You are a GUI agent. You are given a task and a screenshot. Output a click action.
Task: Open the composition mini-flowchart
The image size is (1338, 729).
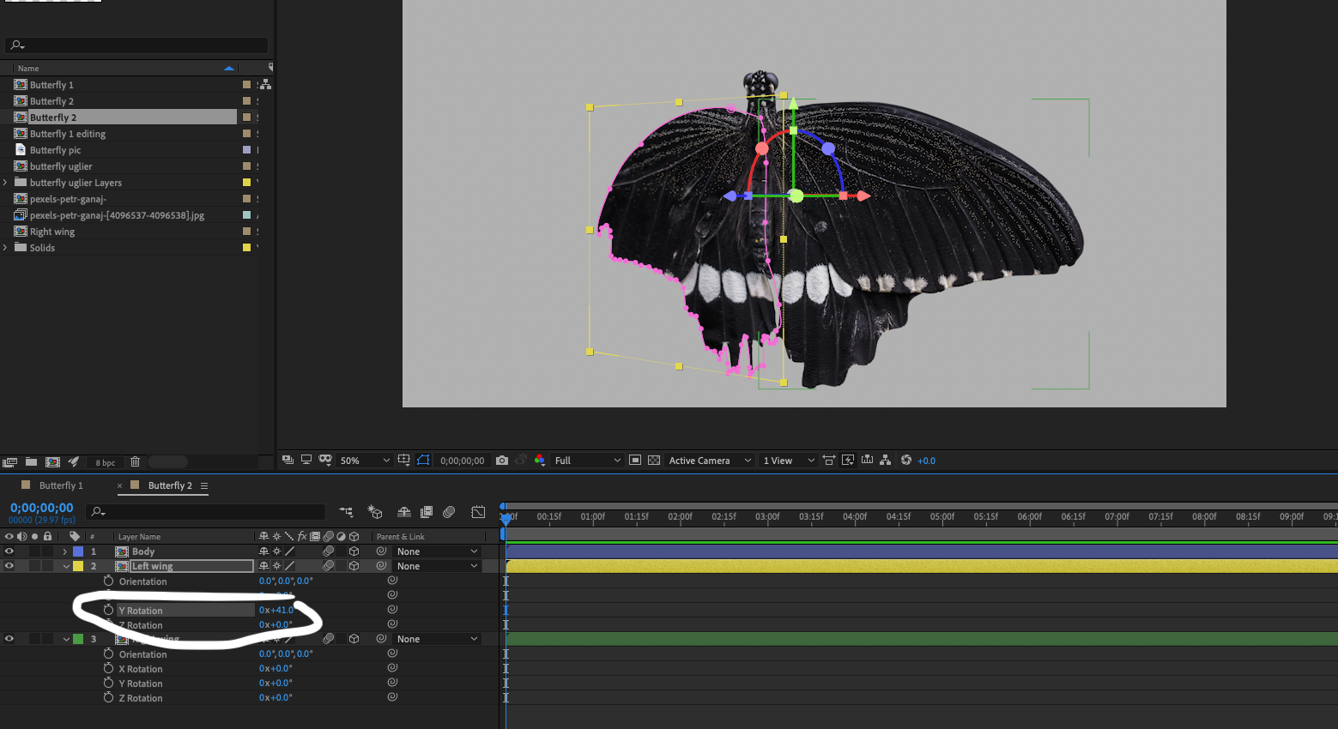346,511
